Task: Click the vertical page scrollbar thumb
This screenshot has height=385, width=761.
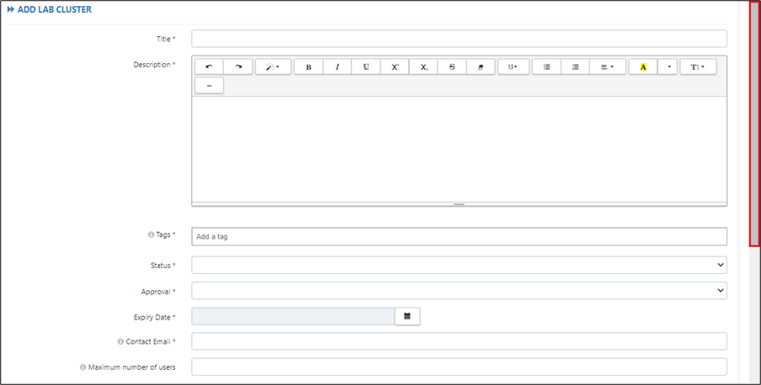Action: 754,124
